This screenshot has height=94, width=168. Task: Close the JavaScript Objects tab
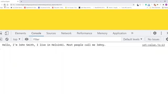point(18,2)
